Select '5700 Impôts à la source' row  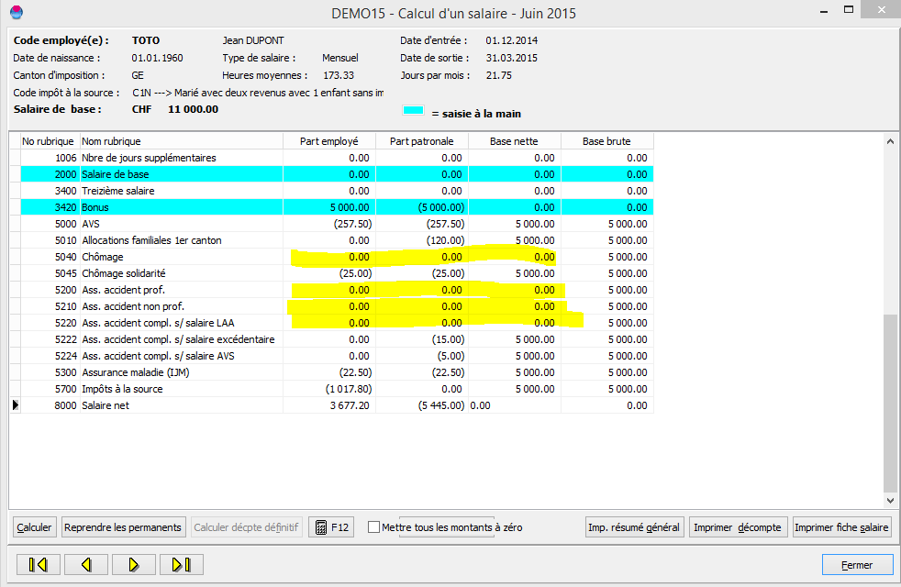tap(337, 389)
